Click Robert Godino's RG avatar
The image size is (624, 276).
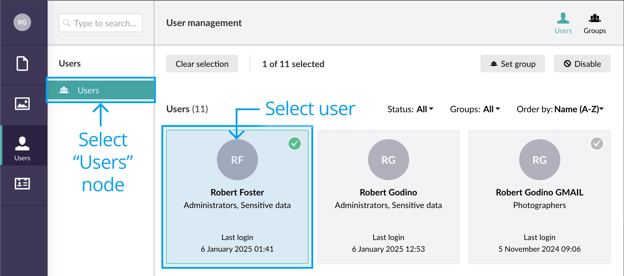(x=388, y=160)
